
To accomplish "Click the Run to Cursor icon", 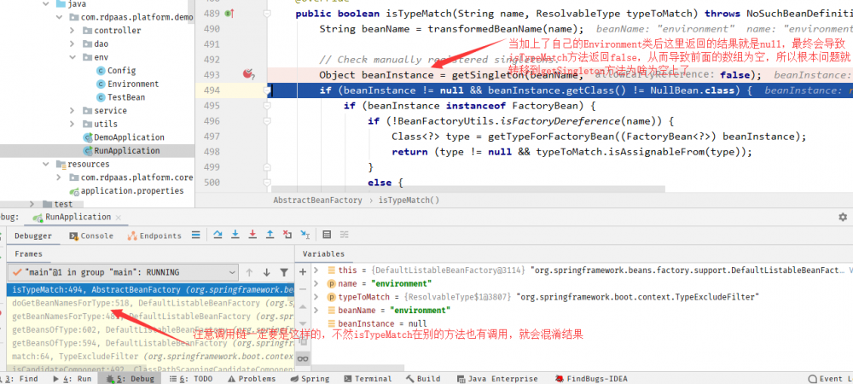I will 305,235.
